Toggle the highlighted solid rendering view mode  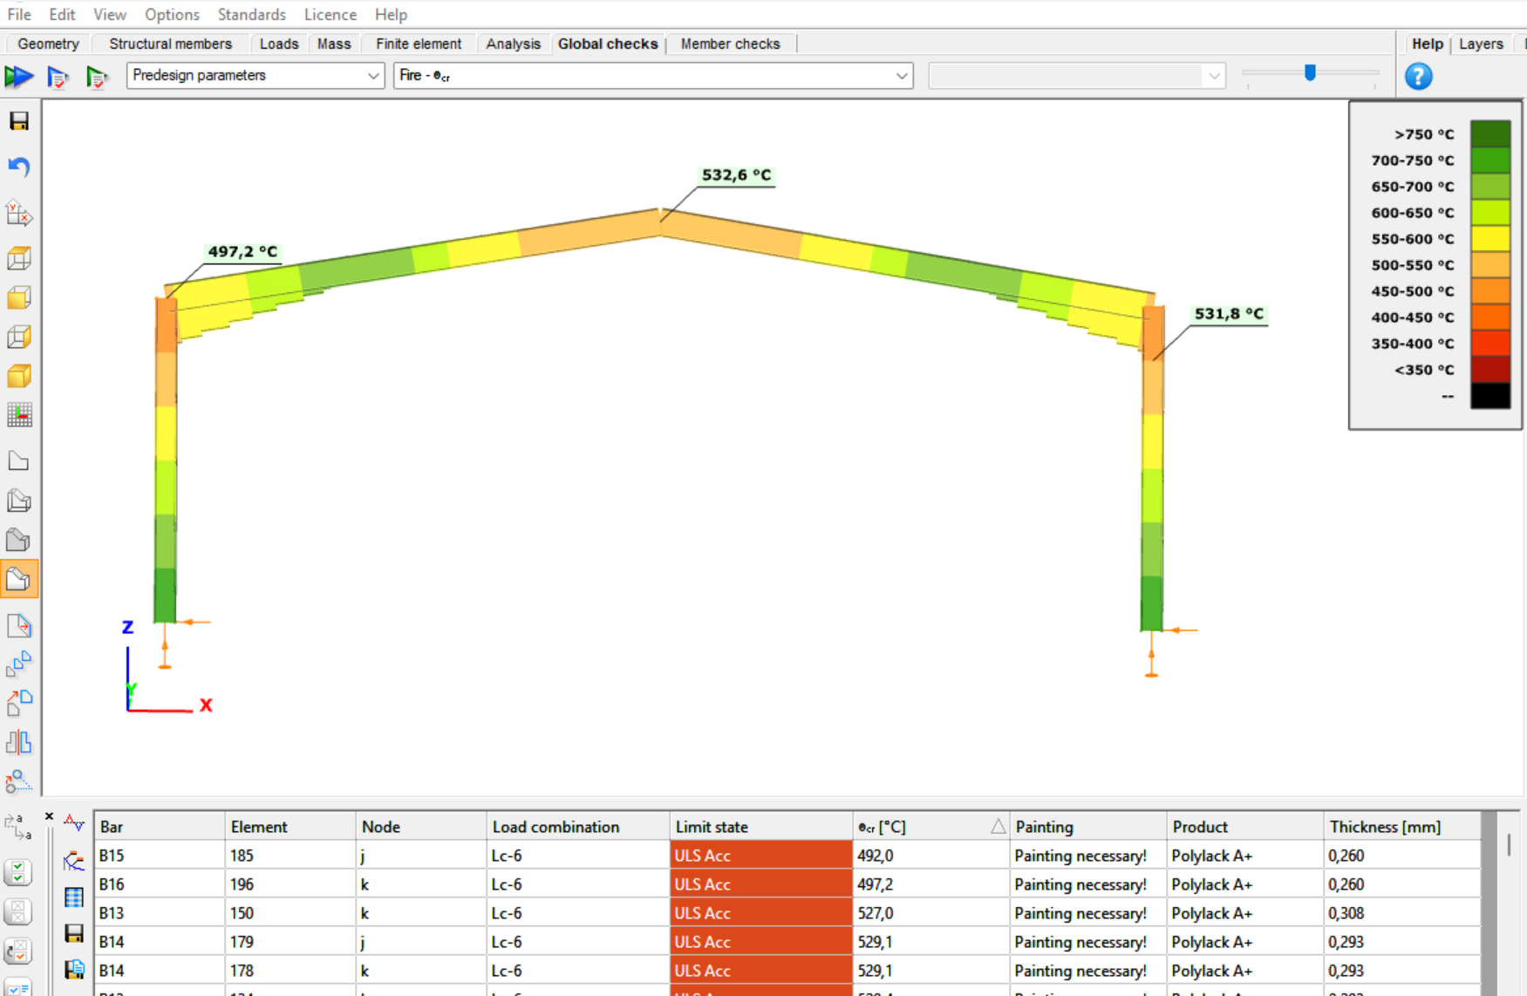(19, 580)
